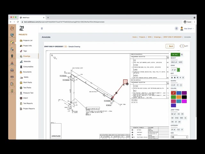The image size is (205, 154).
Task: Click the Size spinner arrows
Action: point(187,137)
